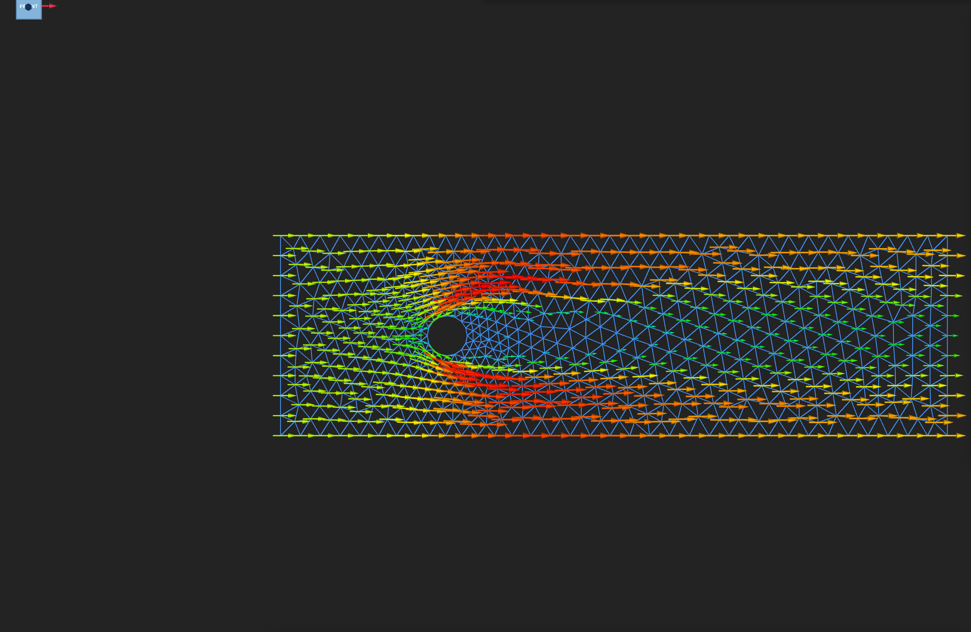Image resolution: width=971 pixels, height=632 pixels.
Task: Click the circular hole in the mesh
Action: click(447, 336)
